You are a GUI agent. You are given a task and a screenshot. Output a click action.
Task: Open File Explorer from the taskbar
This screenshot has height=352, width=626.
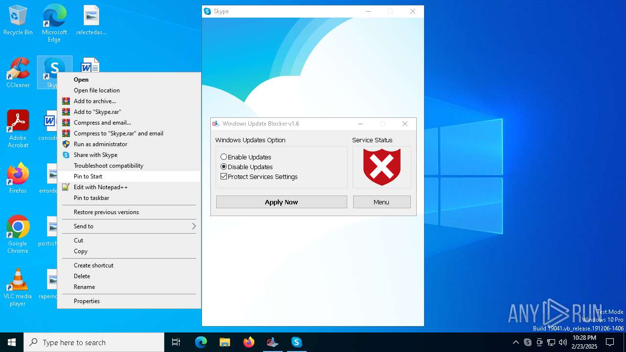pos(225,342)
